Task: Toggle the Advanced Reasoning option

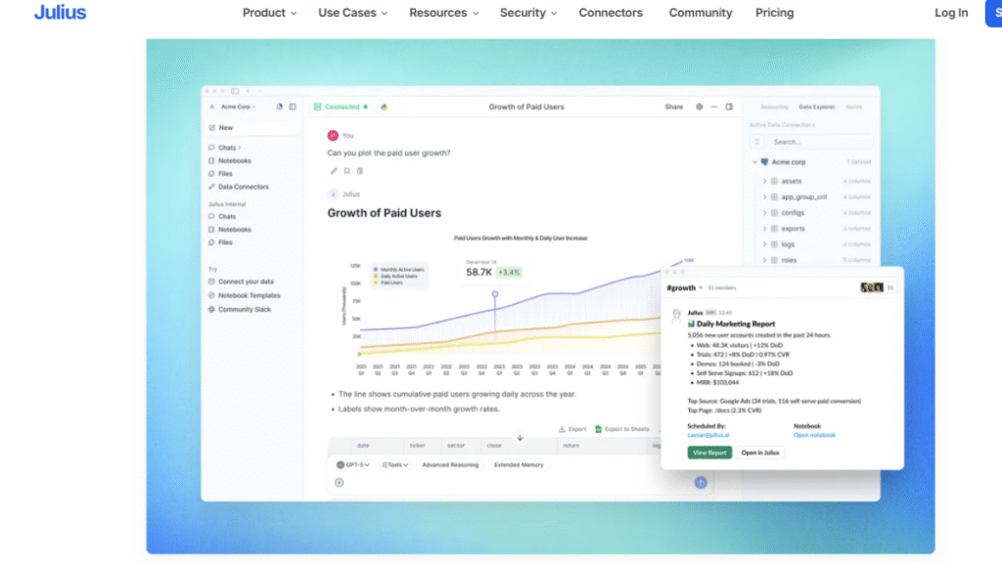Action: coord(450,465)
